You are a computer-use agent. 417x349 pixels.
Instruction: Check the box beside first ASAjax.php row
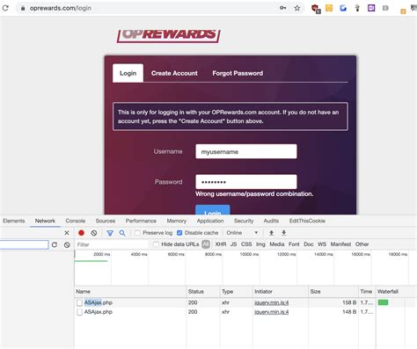point(79,302)
